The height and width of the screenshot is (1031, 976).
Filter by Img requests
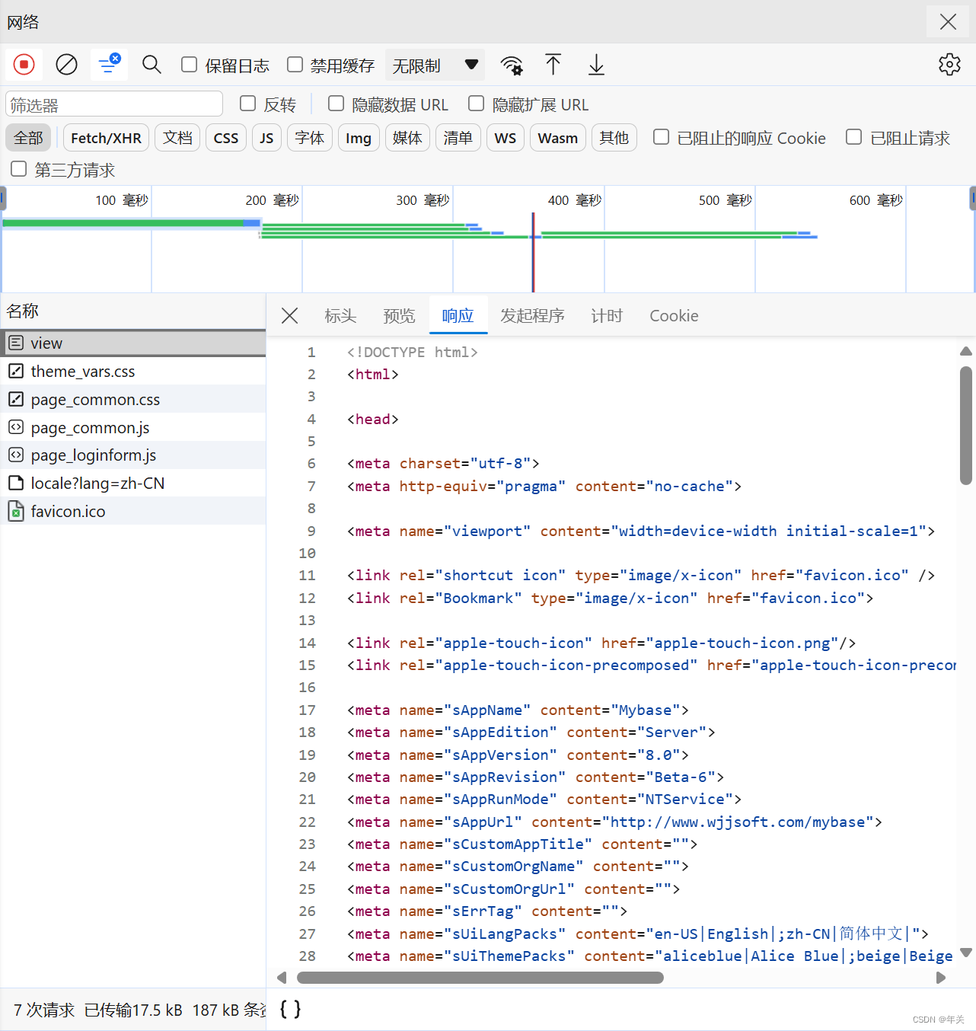[x=359, y=138]
